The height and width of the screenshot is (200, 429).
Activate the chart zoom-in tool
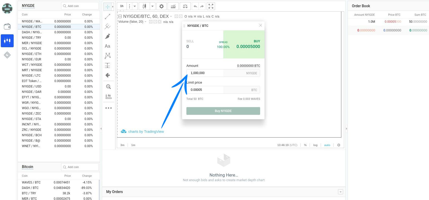coord(109,87)
